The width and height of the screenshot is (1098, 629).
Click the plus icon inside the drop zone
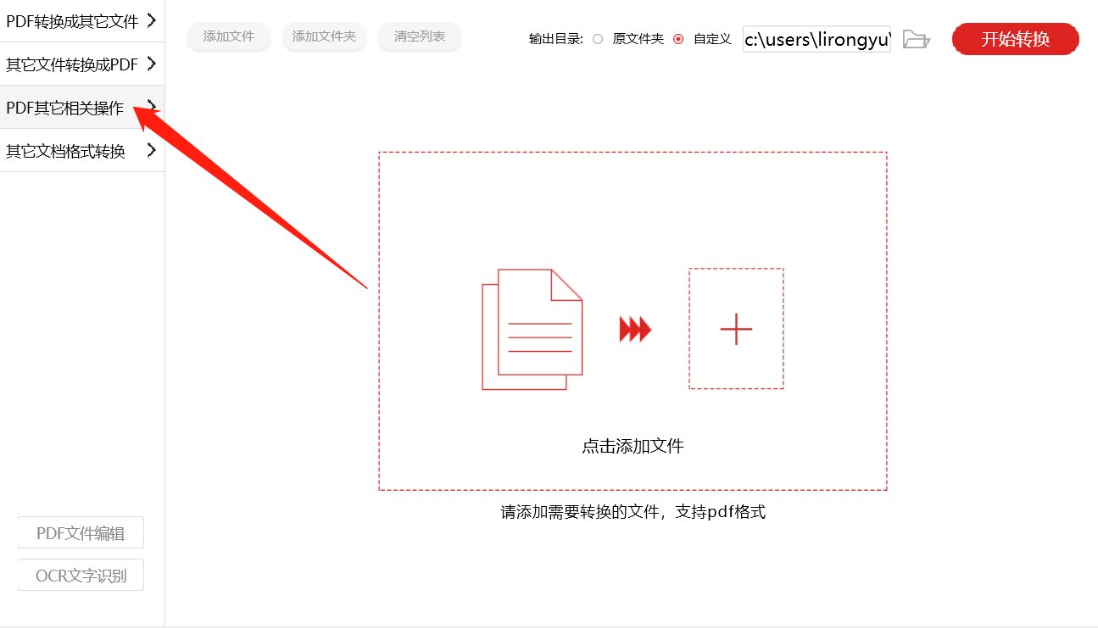coord(735,329)
